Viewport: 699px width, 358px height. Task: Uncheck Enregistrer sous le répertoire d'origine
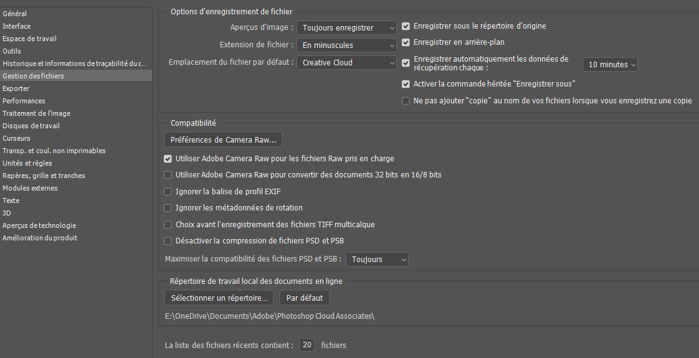coord(406,26)
